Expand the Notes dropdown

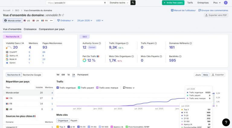click(x=129, y=88)
